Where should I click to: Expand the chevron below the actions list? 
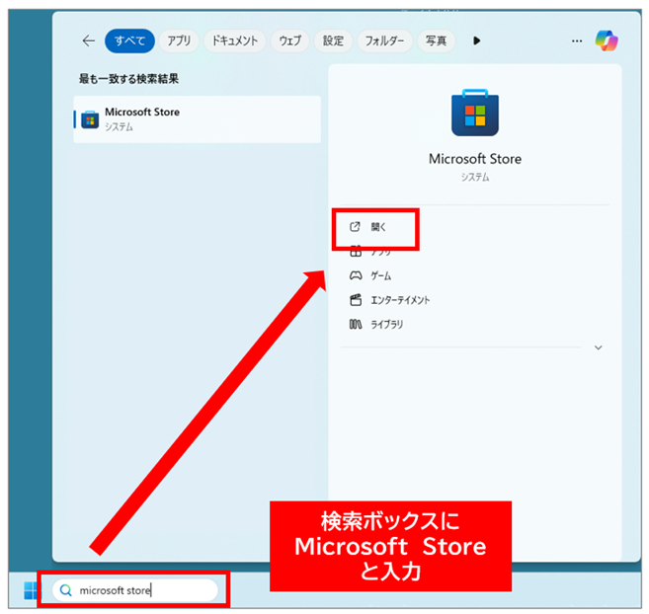coord(598,347)
